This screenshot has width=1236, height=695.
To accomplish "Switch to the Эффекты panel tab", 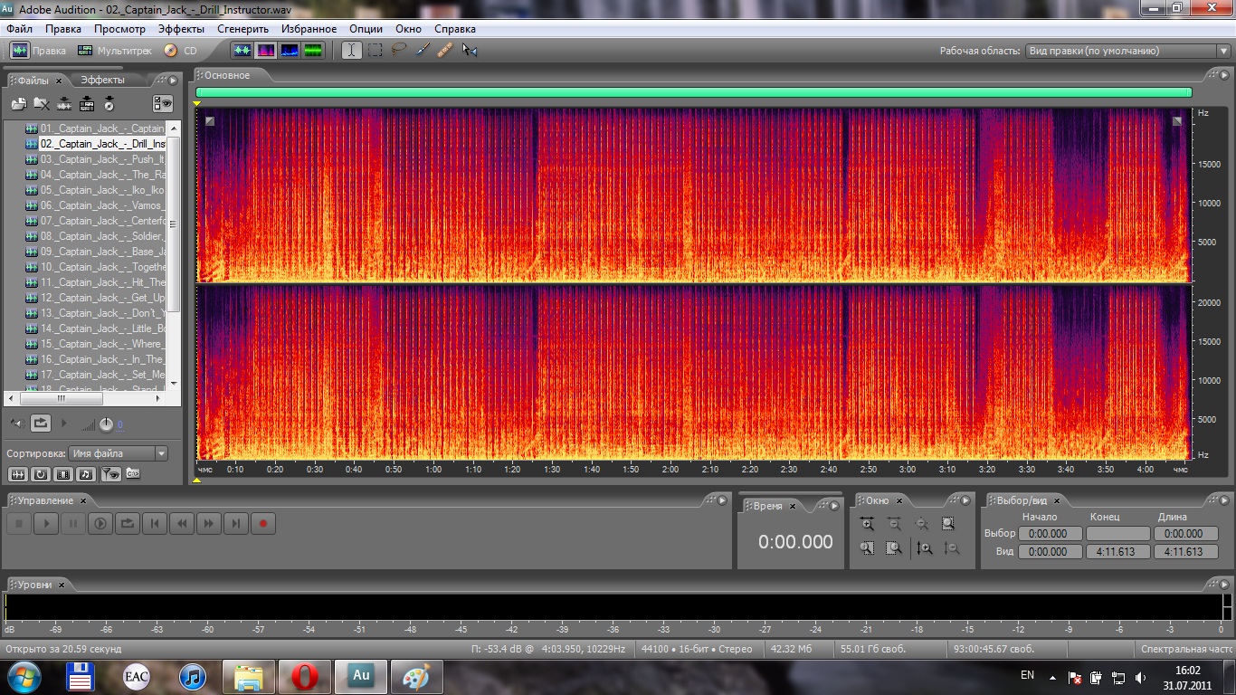I will coord(103,81).
